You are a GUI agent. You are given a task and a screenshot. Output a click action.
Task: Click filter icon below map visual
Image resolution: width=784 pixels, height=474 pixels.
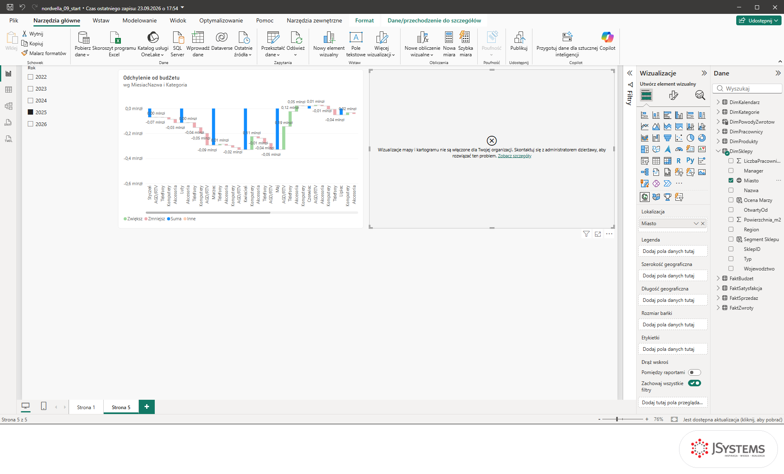(x=586, y=234)
